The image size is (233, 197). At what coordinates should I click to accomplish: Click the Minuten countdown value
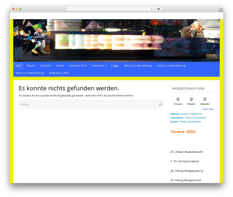[192, 99]
